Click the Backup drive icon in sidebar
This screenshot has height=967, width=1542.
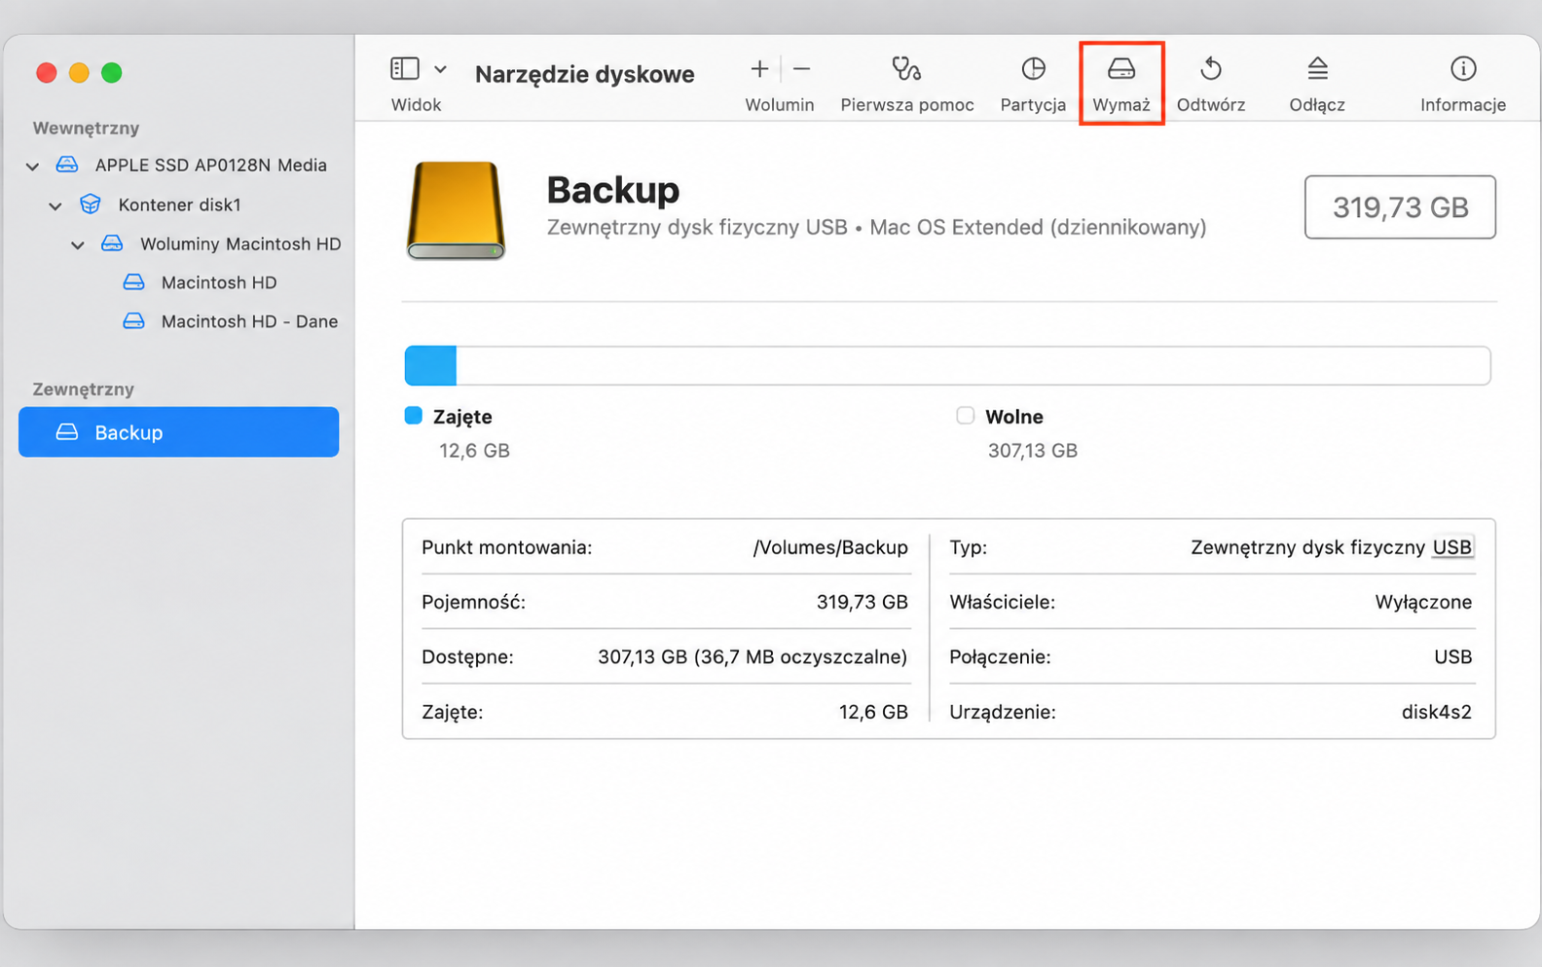(67, 431)
